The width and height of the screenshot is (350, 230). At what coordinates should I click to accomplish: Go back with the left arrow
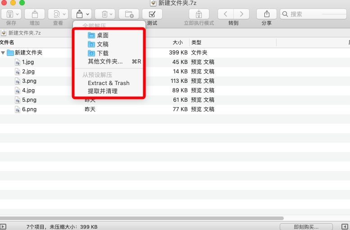click(225, 14)
